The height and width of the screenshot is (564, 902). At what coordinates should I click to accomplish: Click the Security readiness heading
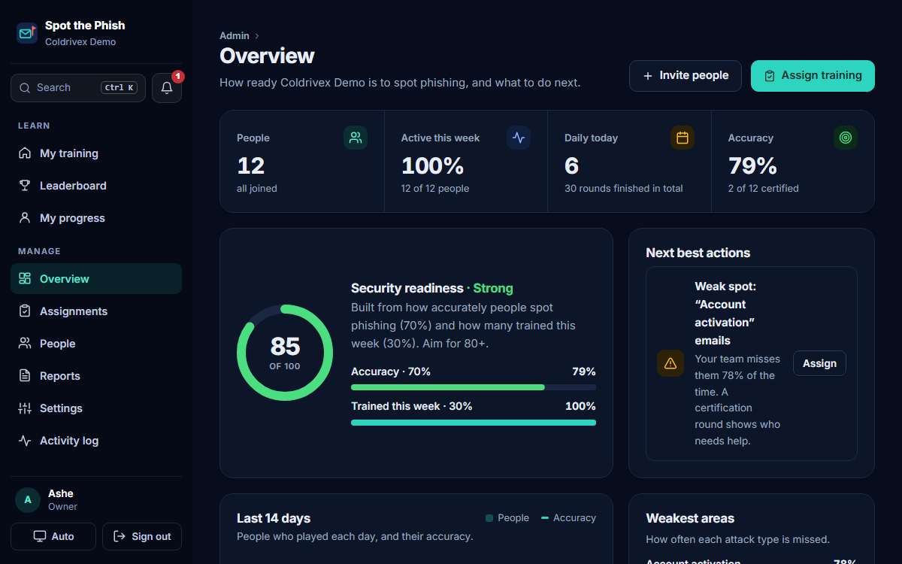coord(407,289)
